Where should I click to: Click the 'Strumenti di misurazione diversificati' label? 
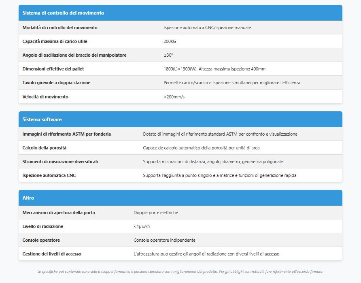tap(60, 162)
